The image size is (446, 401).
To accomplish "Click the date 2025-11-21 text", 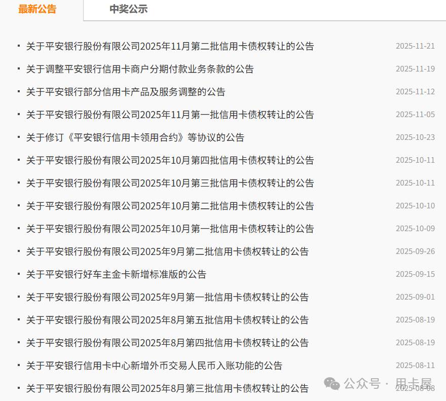I will click(x=415, y=46).
